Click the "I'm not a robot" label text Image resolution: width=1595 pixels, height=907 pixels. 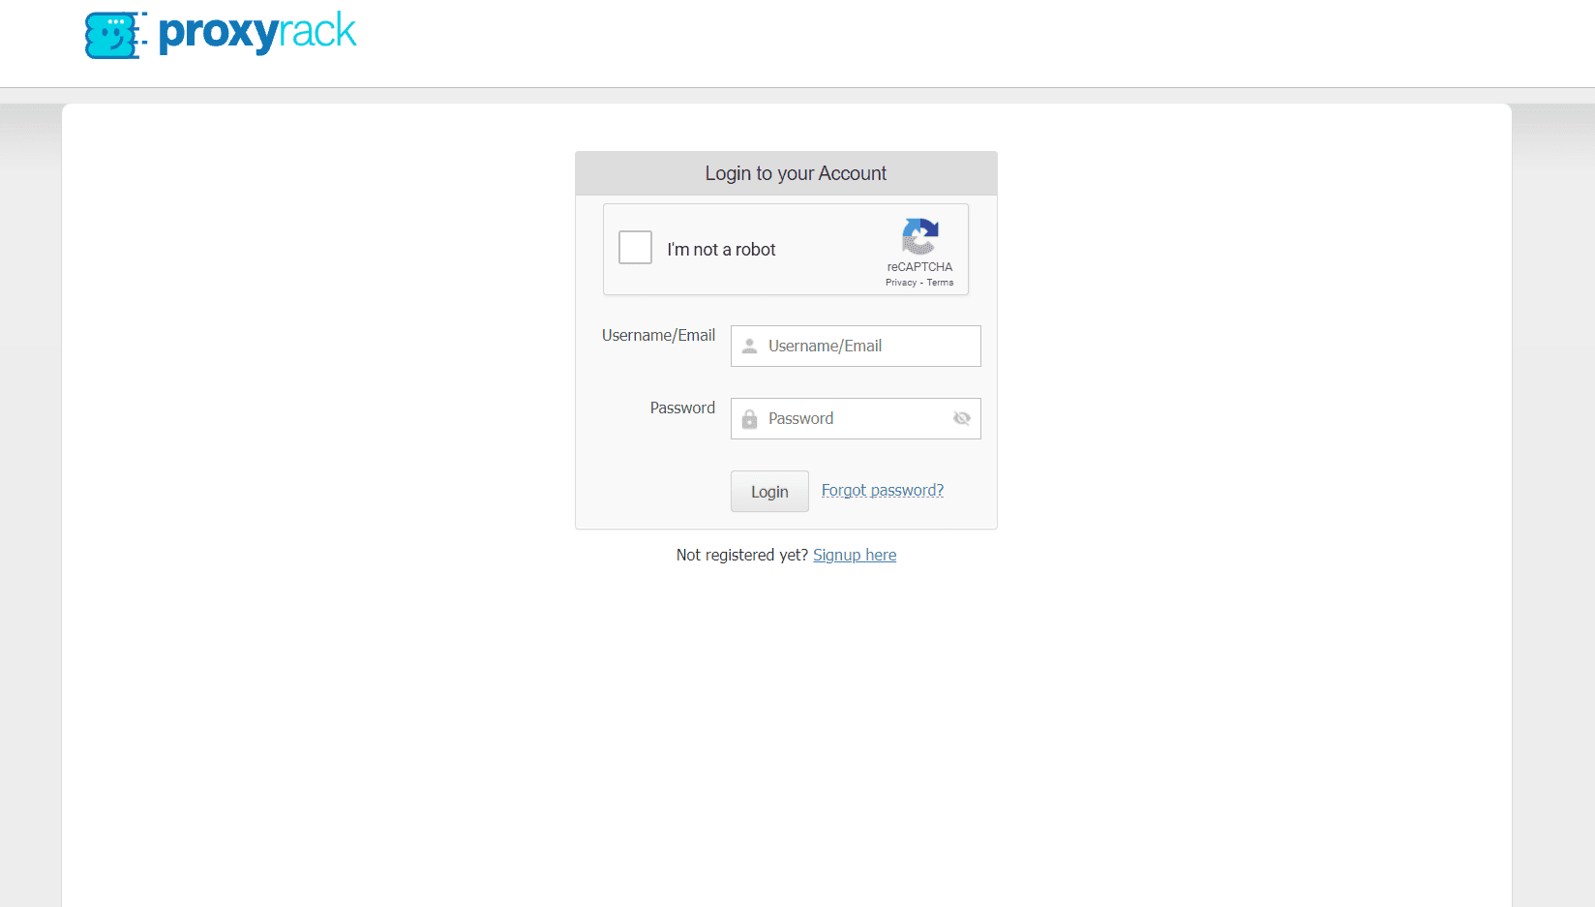tap(721, 250)
